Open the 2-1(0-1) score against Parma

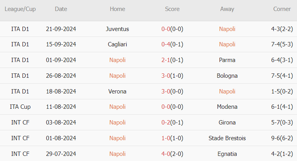[172, 60]
